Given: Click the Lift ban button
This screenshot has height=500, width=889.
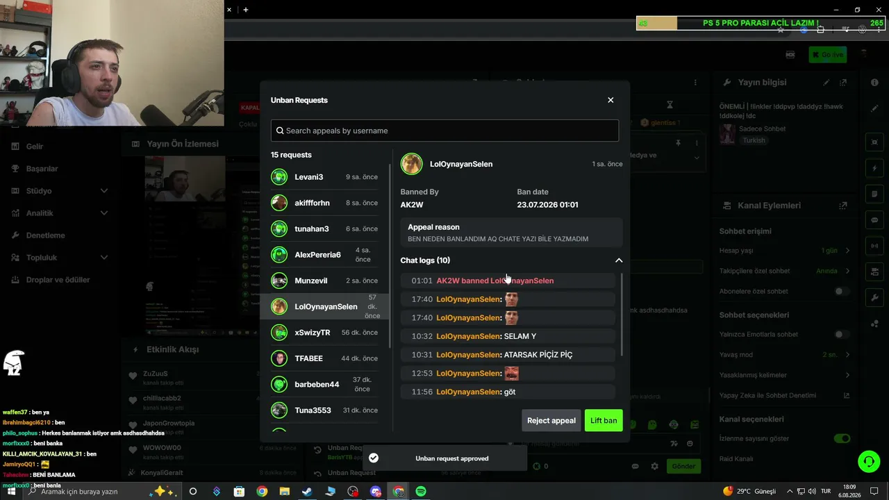Looking at the screenshot, I should coord(604,420).
